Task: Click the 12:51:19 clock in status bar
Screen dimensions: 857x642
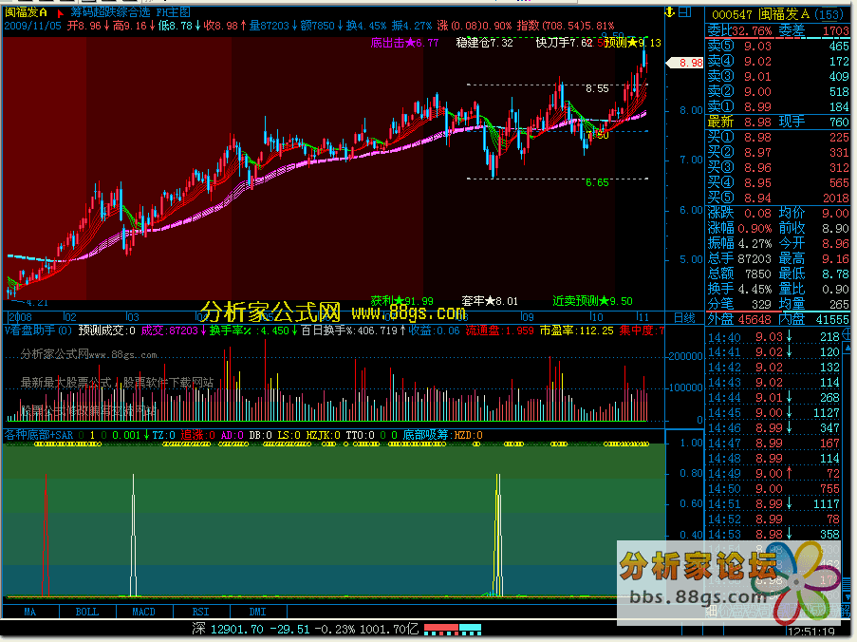Action: 811,633
